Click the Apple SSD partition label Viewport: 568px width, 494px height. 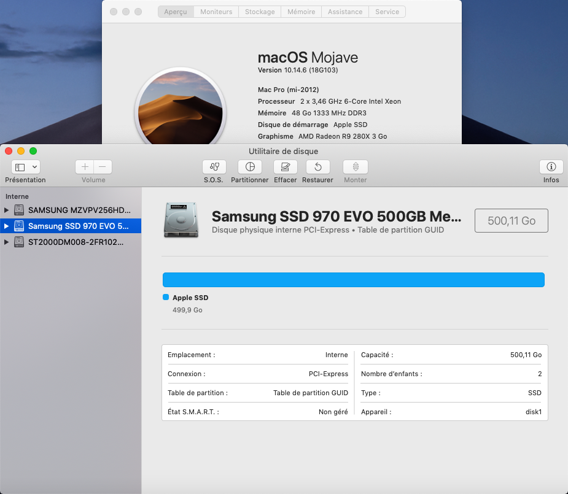pos(190,298)
